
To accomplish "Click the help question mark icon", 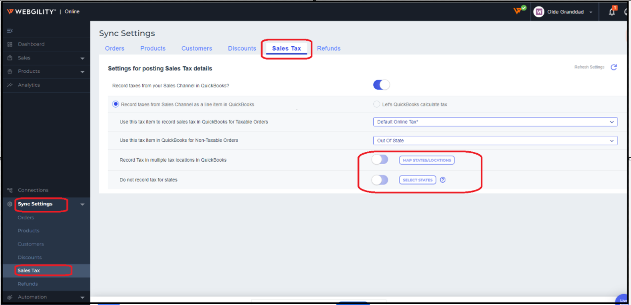I will [x=443, y=180].
